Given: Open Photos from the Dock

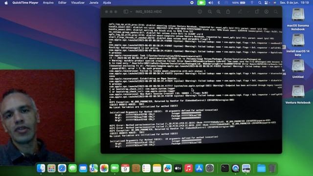Looking at the screenshot, I should 104,168.
